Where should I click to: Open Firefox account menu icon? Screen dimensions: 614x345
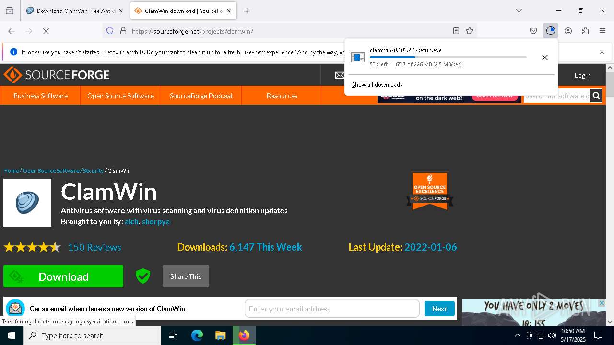click(x=568, y=31)
